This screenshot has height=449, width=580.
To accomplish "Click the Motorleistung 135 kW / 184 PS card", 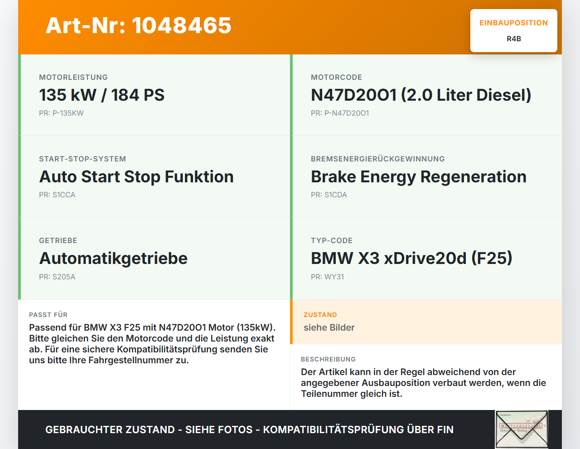I will pos(154,95).
